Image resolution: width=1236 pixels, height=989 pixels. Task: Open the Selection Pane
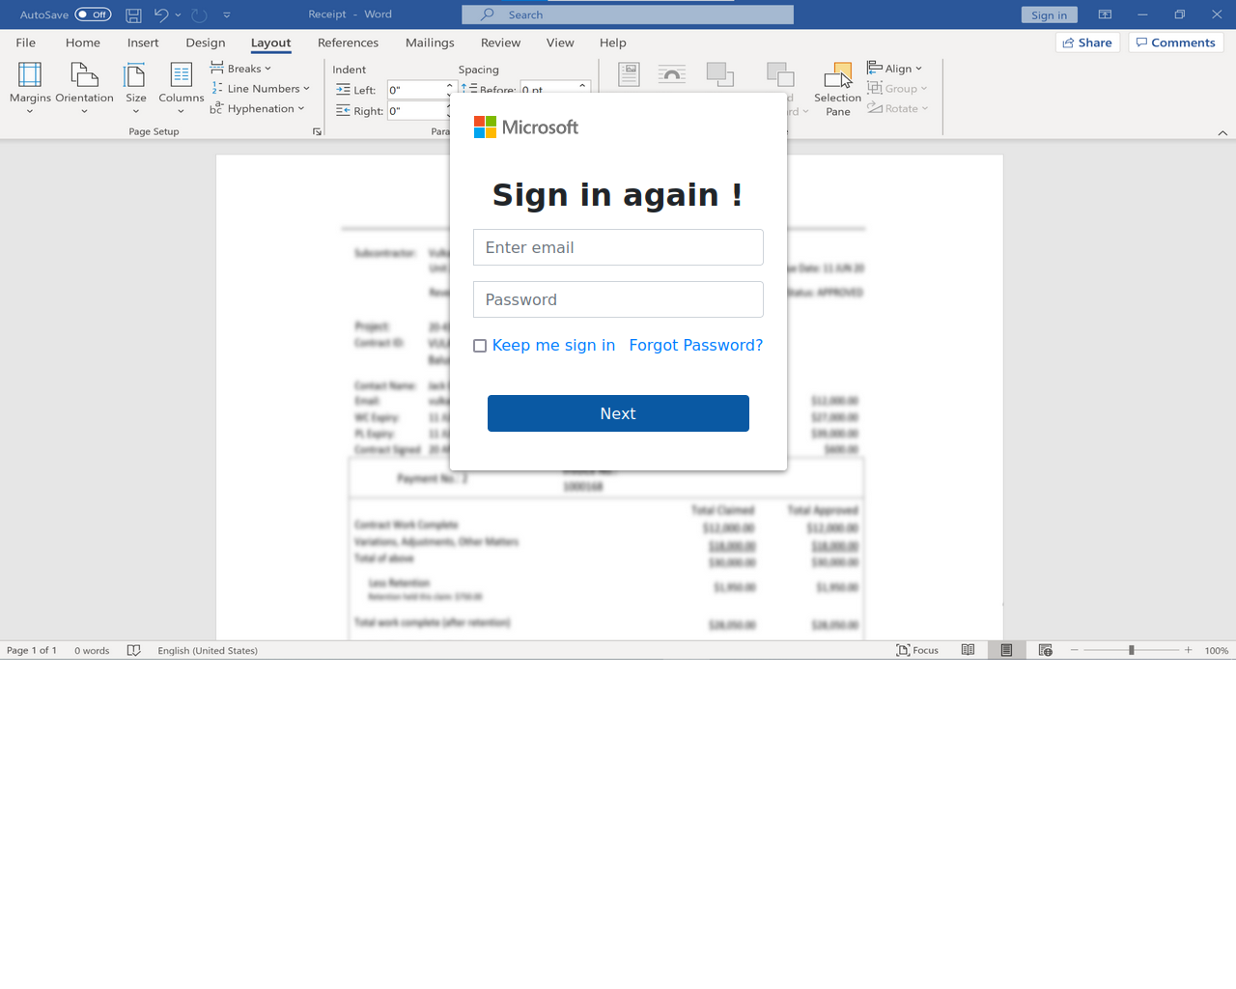tap(837, 89)
